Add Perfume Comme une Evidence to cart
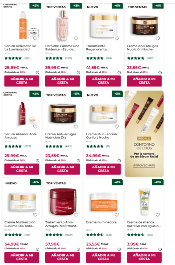Screen dimensions: 175x265 click(x=63, y=81)
